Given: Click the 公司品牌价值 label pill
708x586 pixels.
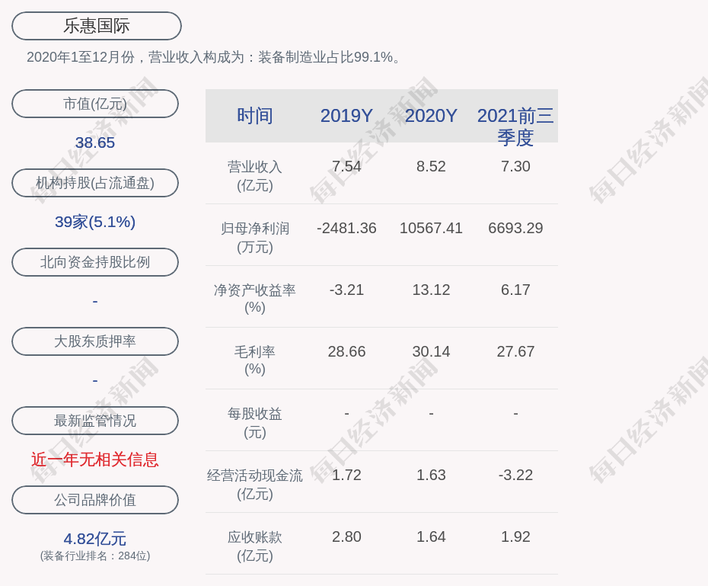Looking at the screenshot, I should pyautogui.click(x=95, y=500).
